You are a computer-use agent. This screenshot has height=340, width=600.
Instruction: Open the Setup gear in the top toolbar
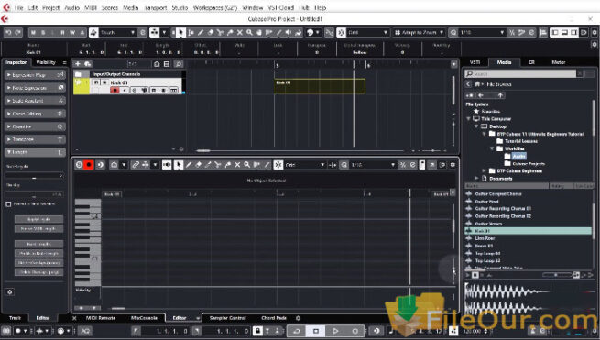point(595,33)
